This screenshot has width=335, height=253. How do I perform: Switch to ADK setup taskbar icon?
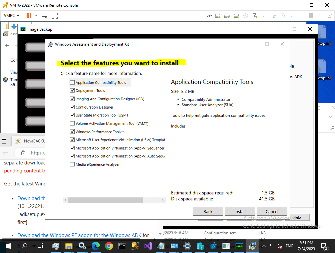[252, 246]
